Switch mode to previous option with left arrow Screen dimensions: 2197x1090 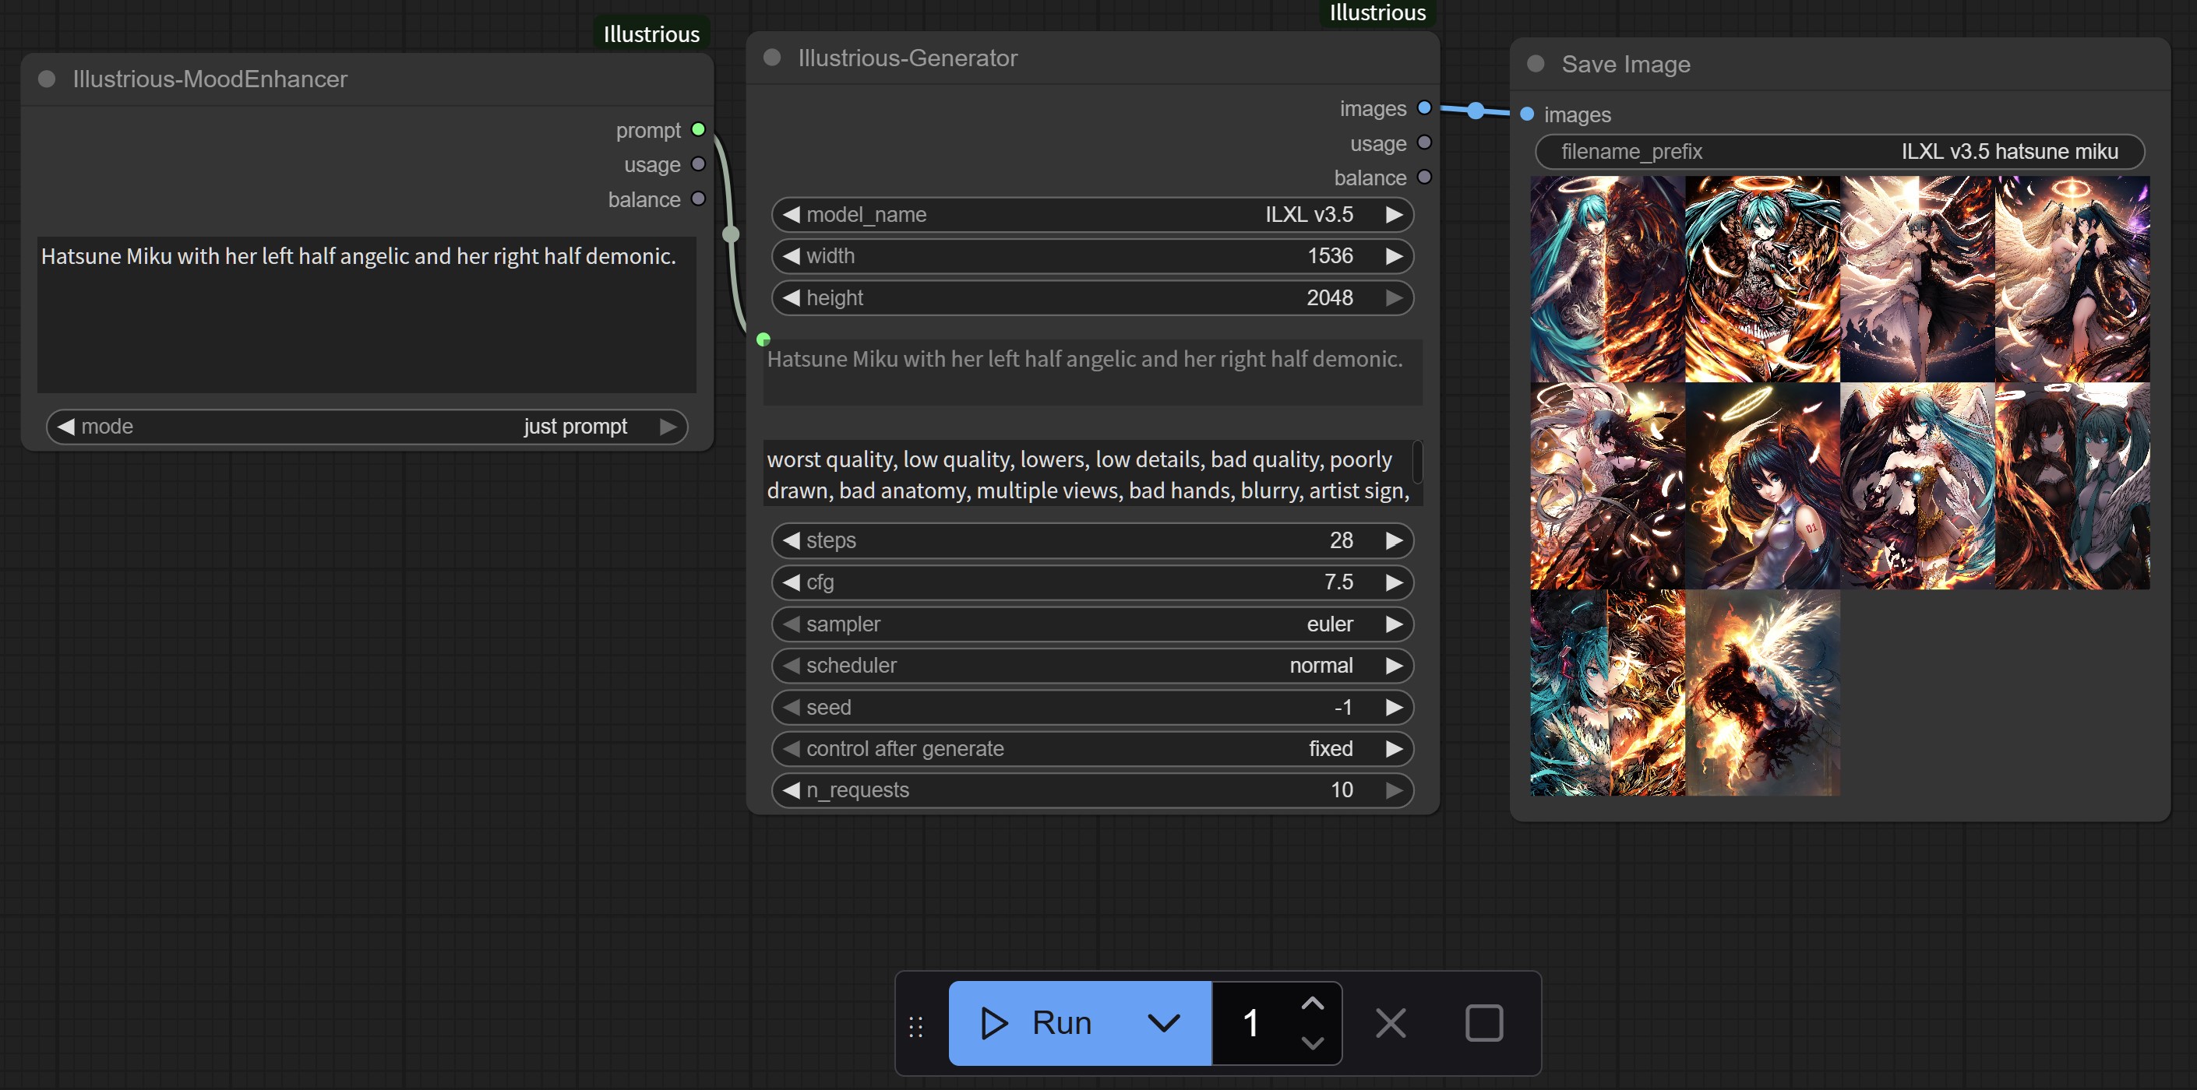(66, 426)
